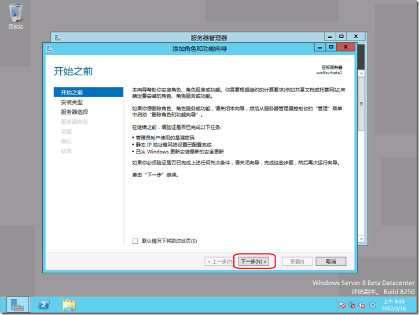
Task: Click the greyed-out 功能 step
Action: (67, 131)
